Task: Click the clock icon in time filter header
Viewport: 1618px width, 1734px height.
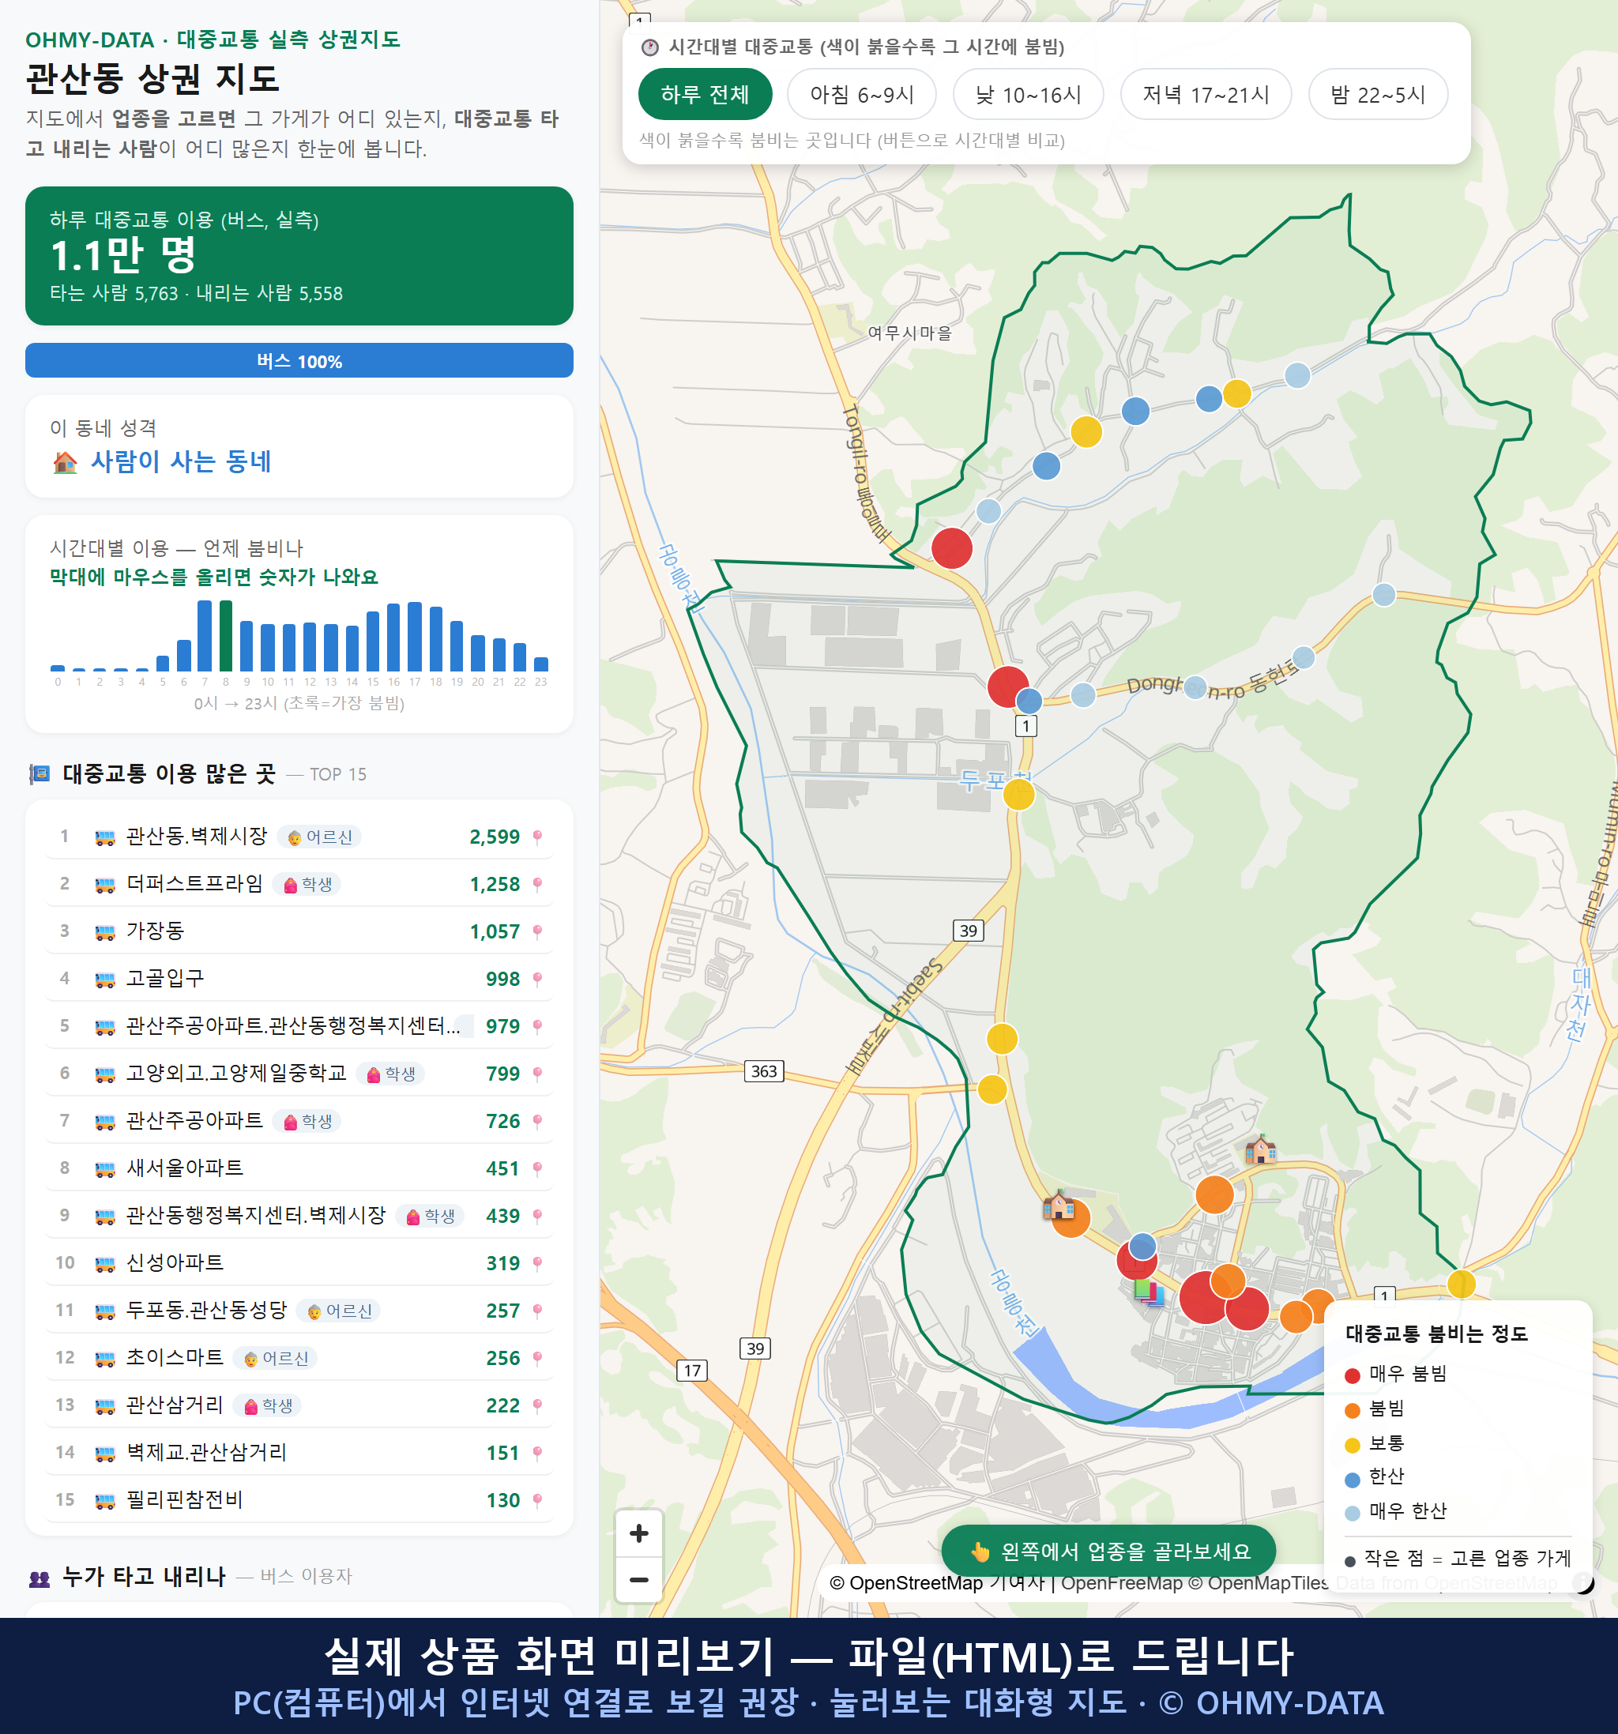Action: pyautogui.click(x=649, y=47)
